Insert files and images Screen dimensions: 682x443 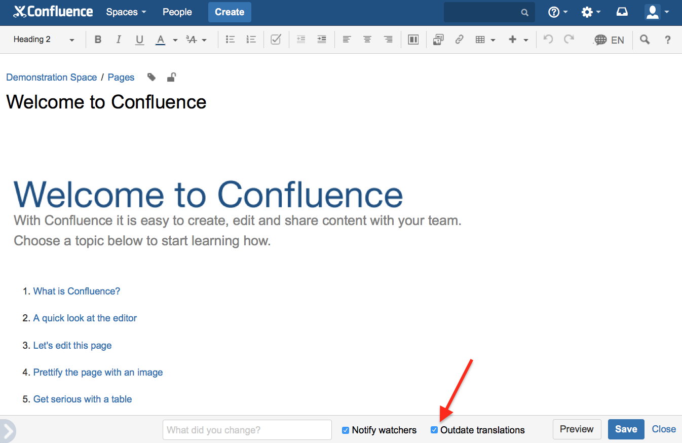439,40
